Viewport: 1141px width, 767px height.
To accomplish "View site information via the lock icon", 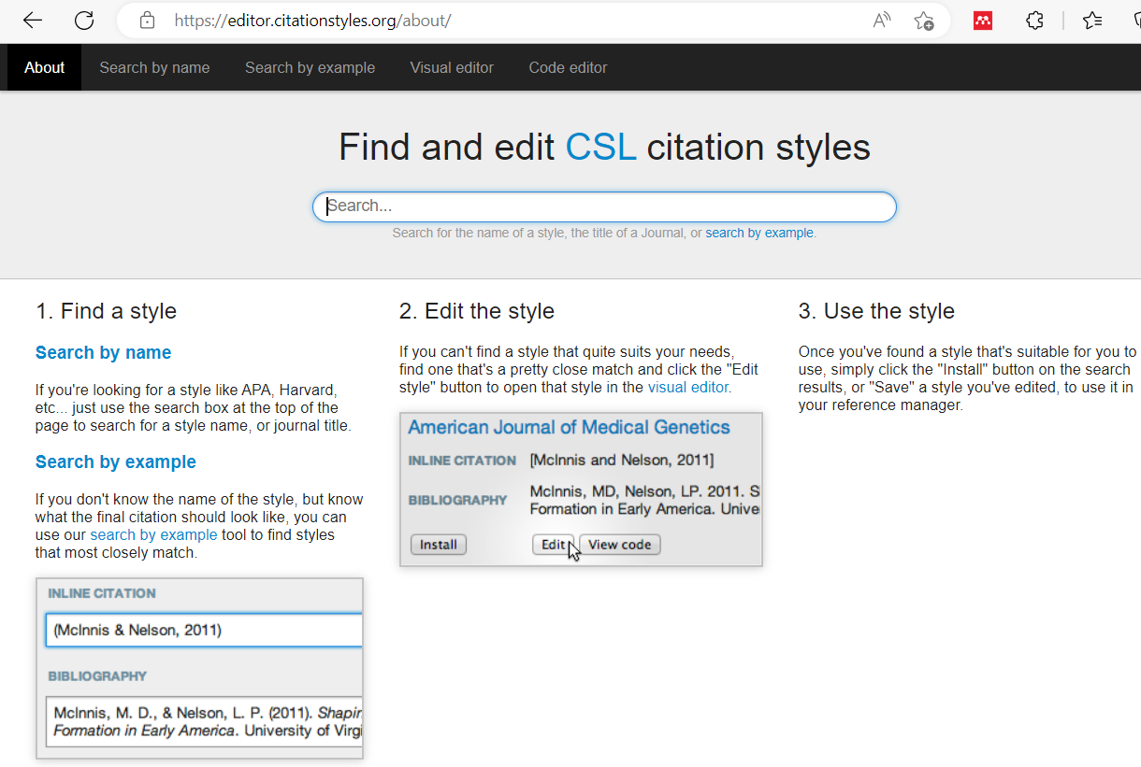I will click(x=146, y=20).
